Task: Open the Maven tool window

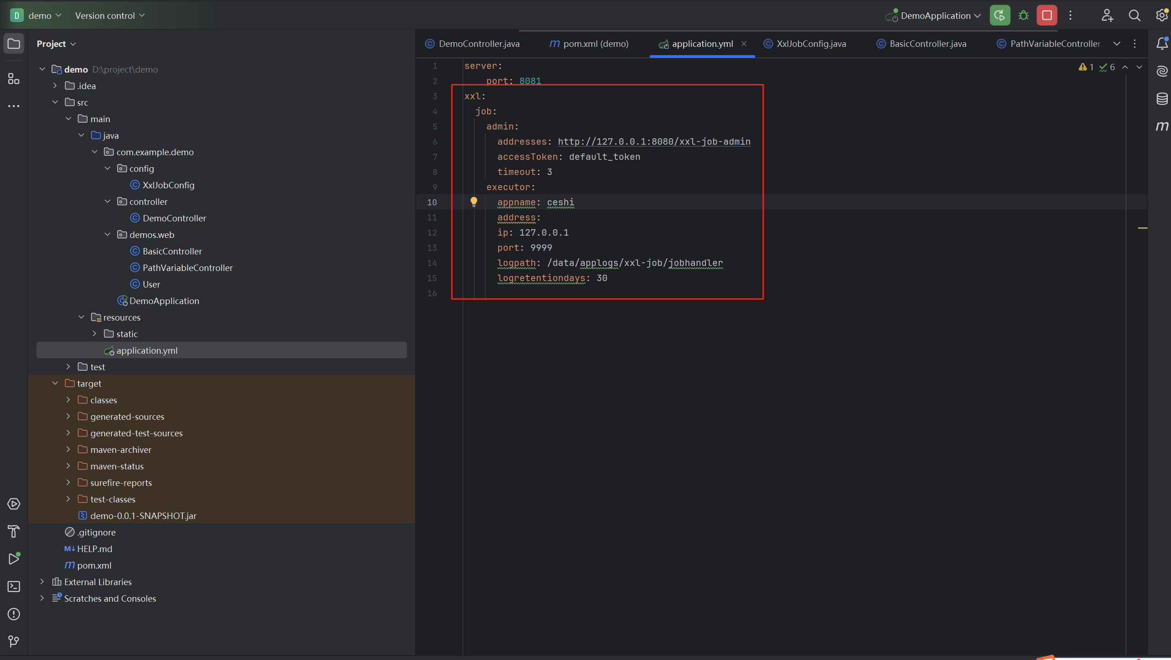Action: (x=1162, y=126)
